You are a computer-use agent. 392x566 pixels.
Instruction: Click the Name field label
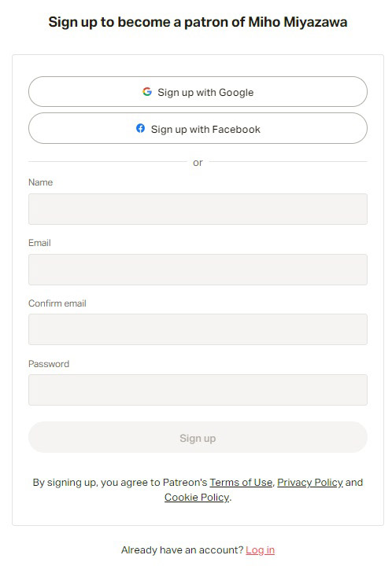[x=40, y=182]
